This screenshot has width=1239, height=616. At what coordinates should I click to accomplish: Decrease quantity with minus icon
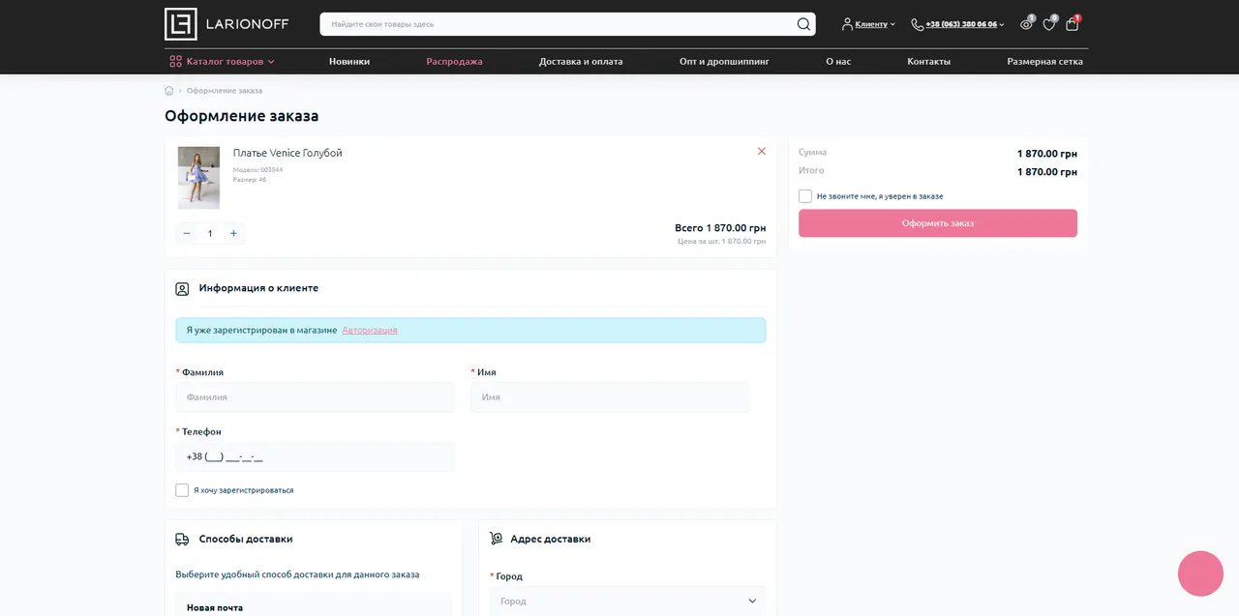coord(187,233)
